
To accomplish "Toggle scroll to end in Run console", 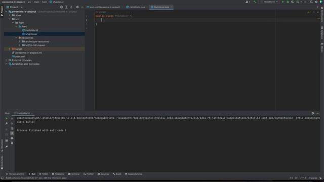I will coord(12,133).
